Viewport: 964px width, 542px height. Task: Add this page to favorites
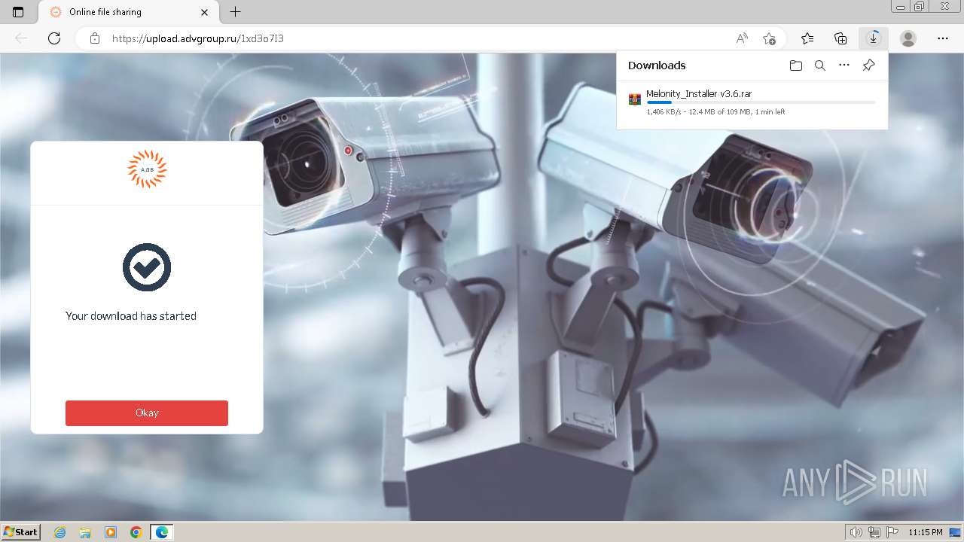tap(769, 38)
